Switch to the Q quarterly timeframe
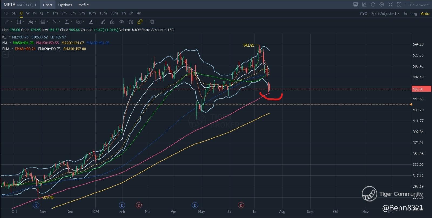Viewport: 432px width, 218px height. 42,13
